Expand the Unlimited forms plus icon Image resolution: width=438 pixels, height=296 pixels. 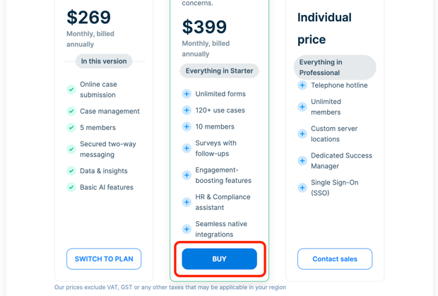(x=187, y=94)
